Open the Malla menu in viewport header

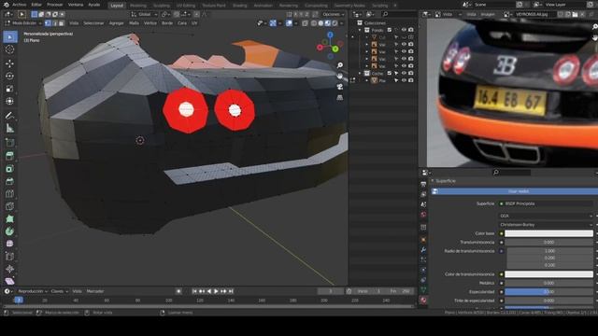[x=134, y=23]
